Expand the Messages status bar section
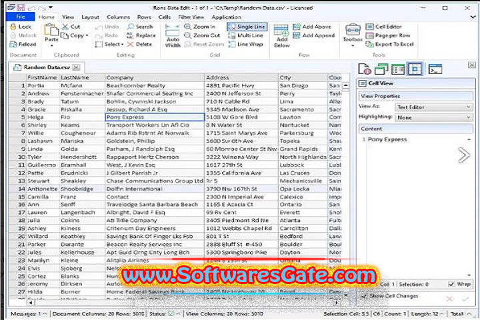Viewport: 480px width, 320px height. point(45,314)
